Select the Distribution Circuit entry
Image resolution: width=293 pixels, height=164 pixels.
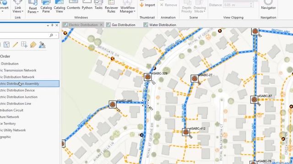point(11,110)
